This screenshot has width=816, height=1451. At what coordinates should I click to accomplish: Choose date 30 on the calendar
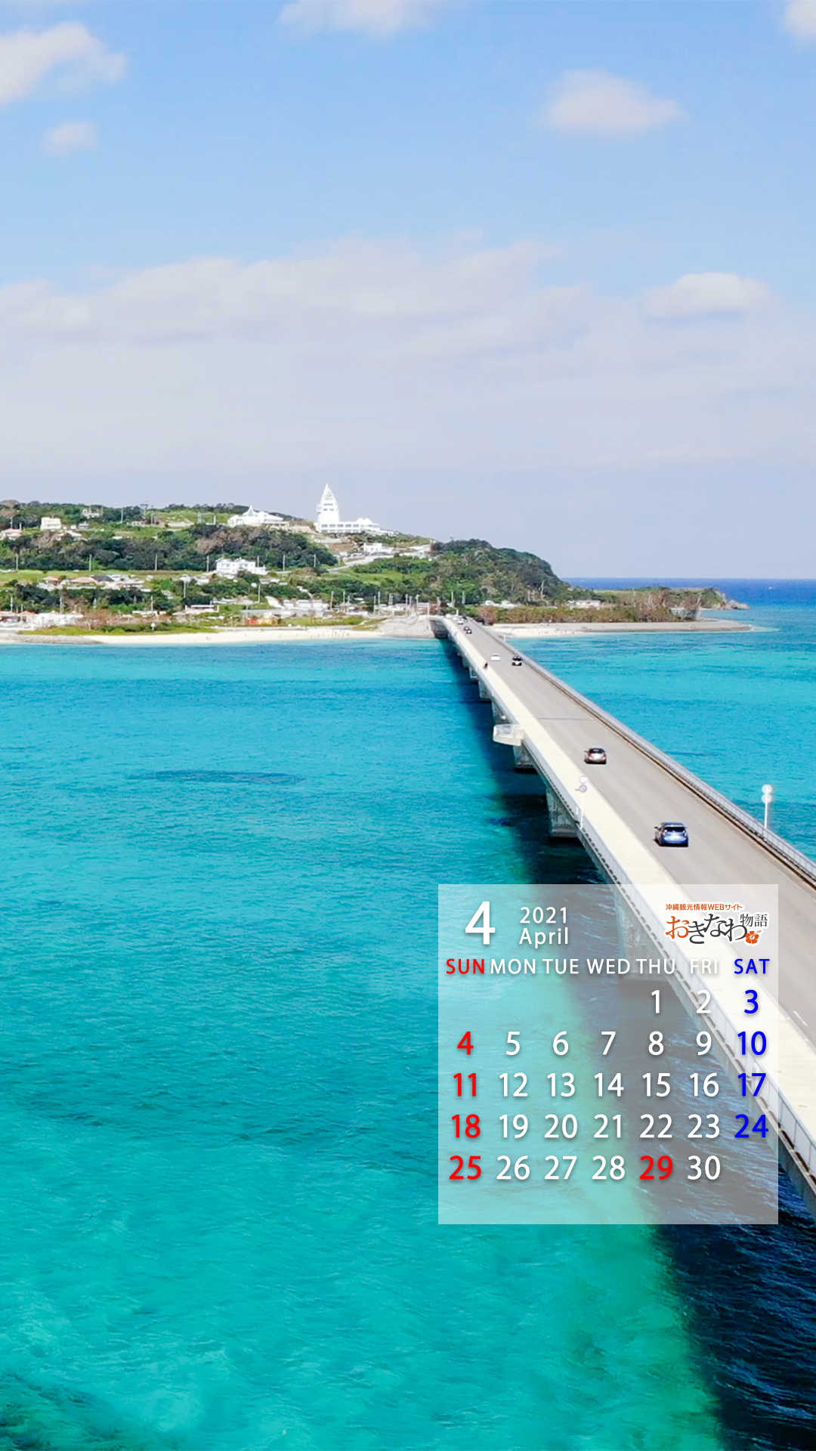coord(703,1168)
